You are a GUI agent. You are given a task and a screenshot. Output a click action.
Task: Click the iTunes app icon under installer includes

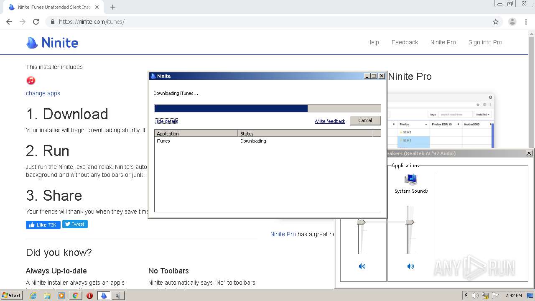click(x=31, y=80)
